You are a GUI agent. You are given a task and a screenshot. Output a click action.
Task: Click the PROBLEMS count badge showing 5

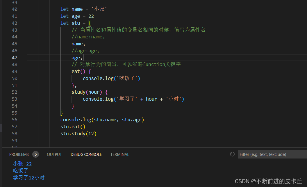click(35, 154)
